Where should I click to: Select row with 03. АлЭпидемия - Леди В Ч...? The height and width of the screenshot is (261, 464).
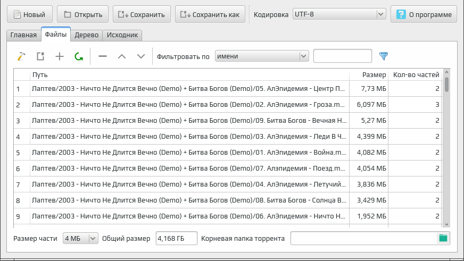point(189,137)
